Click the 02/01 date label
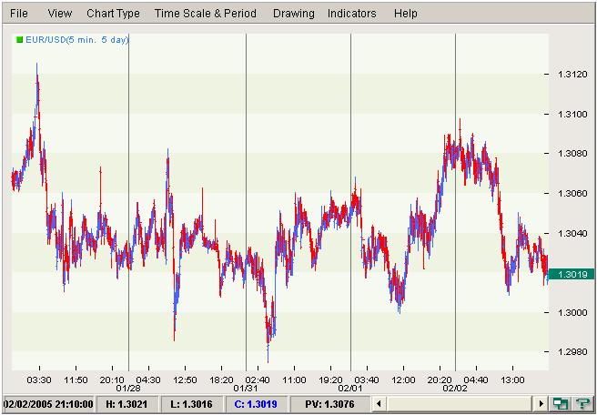The width and height of the screenshot is (597, 415). [350, 389]
